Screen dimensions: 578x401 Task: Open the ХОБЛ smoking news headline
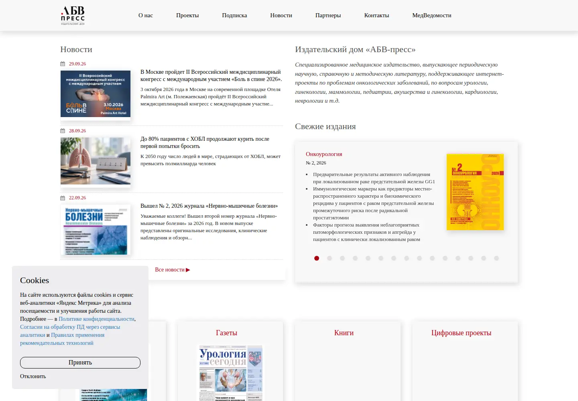205,142
